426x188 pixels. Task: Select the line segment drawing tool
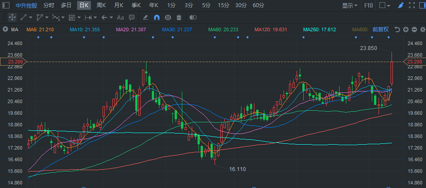[23, 17]
